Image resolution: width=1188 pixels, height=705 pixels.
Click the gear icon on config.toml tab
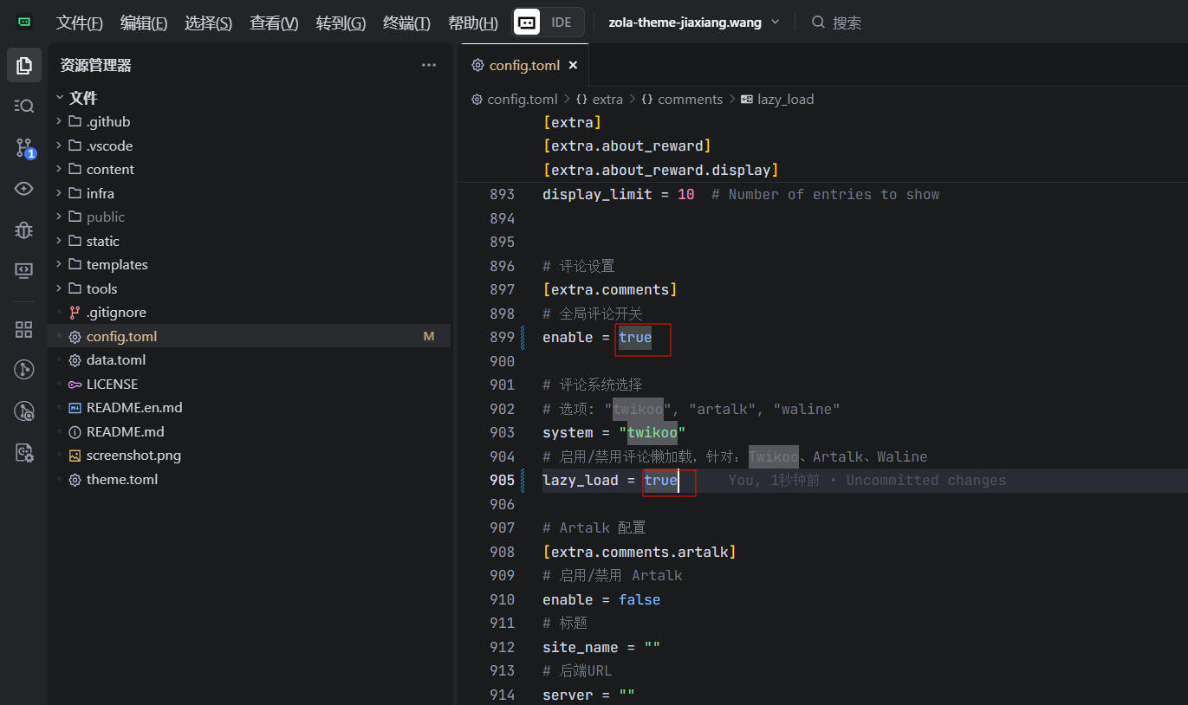pos(477,65)
